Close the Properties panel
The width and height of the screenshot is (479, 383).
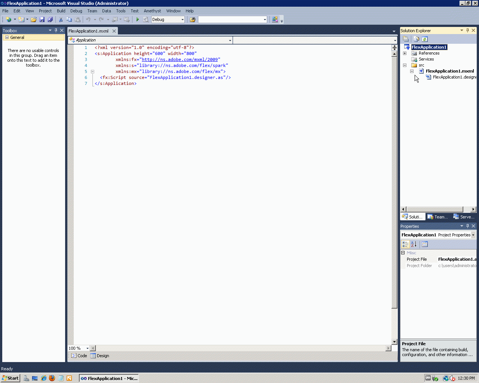coord(473,226)
